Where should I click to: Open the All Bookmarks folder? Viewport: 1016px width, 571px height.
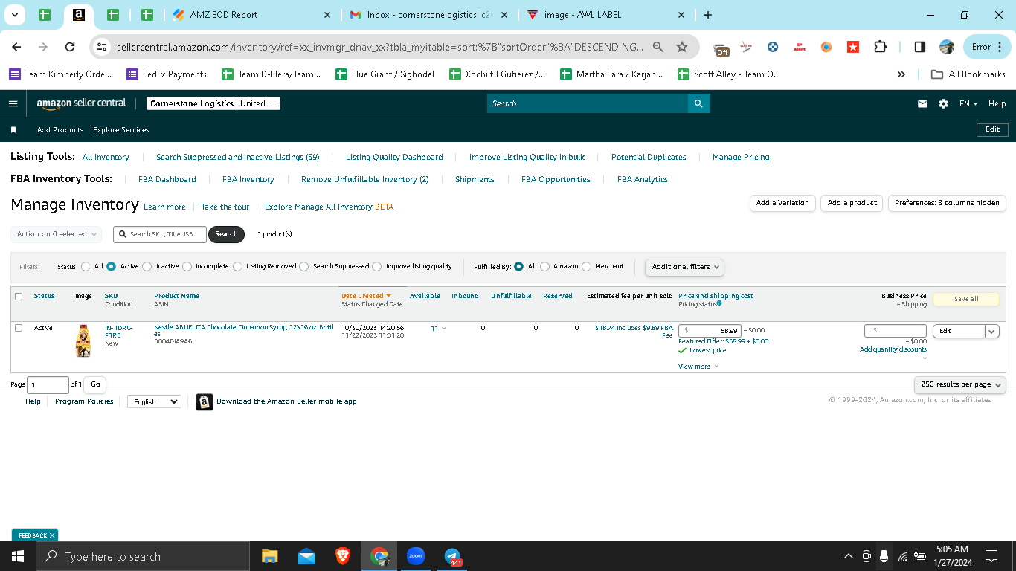[968, 74]
